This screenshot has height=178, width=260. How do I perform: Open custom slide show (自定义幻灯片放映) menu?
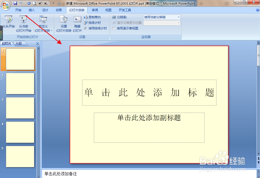[43, 24]
